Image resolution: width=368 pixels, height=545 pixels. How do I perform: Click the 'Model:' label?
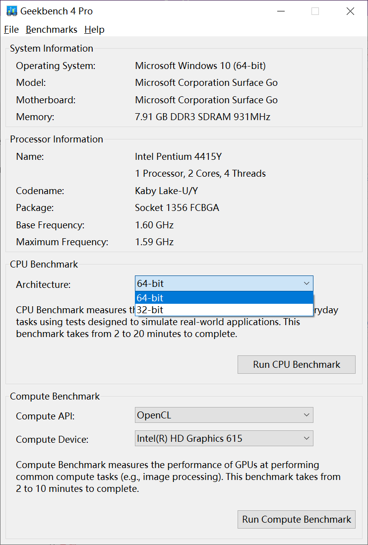(31, 83)
